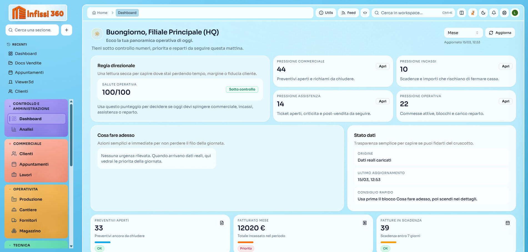Open Analisi under Controllo e Amministrazione
Viewport: 528px width, 252px height.
click(x=26, y=129)
